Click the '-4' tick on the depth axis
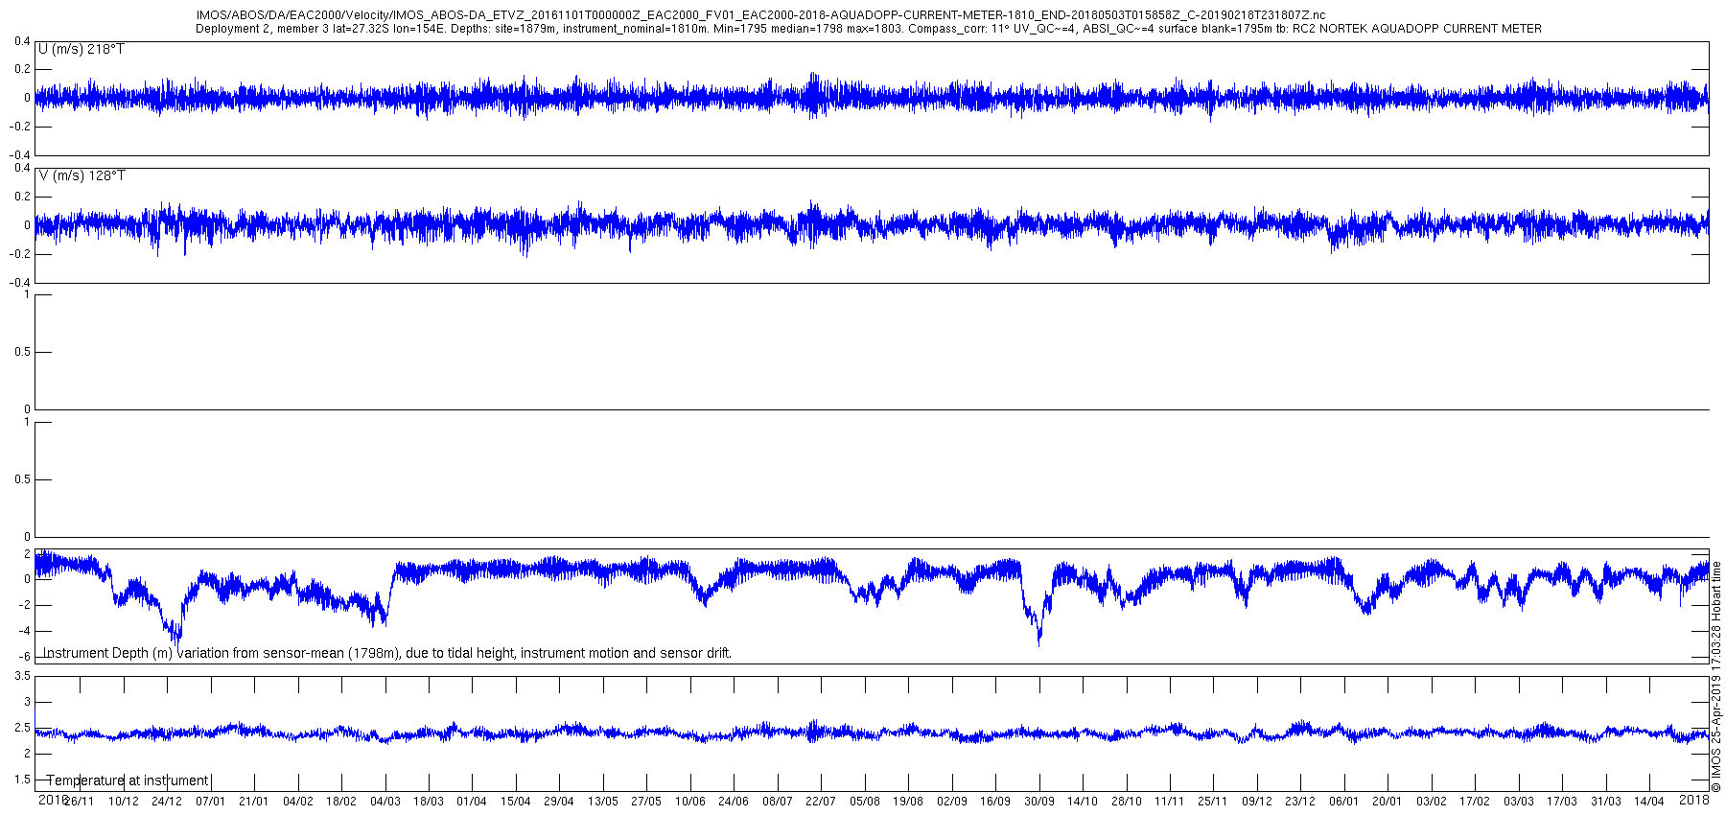1726x815 pixels. [25, 631]
